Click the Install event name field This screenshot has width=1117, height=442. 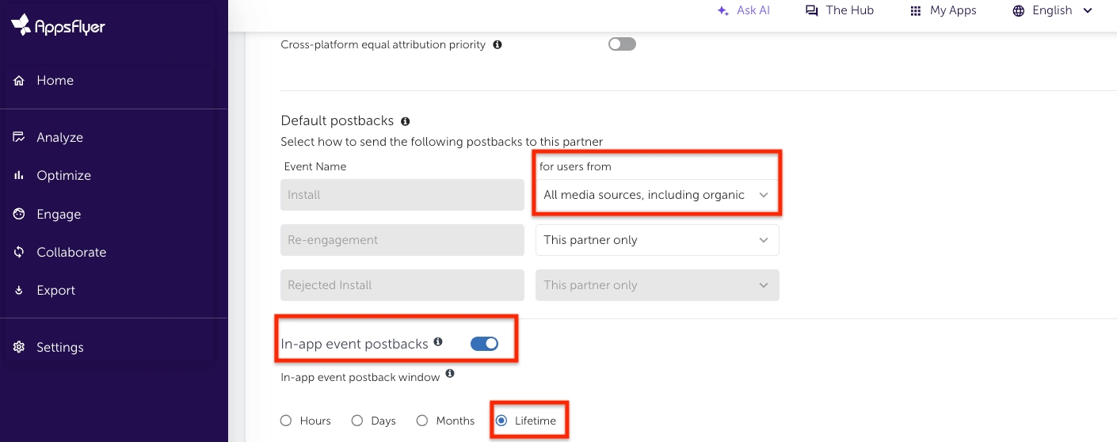pos(402,195)
